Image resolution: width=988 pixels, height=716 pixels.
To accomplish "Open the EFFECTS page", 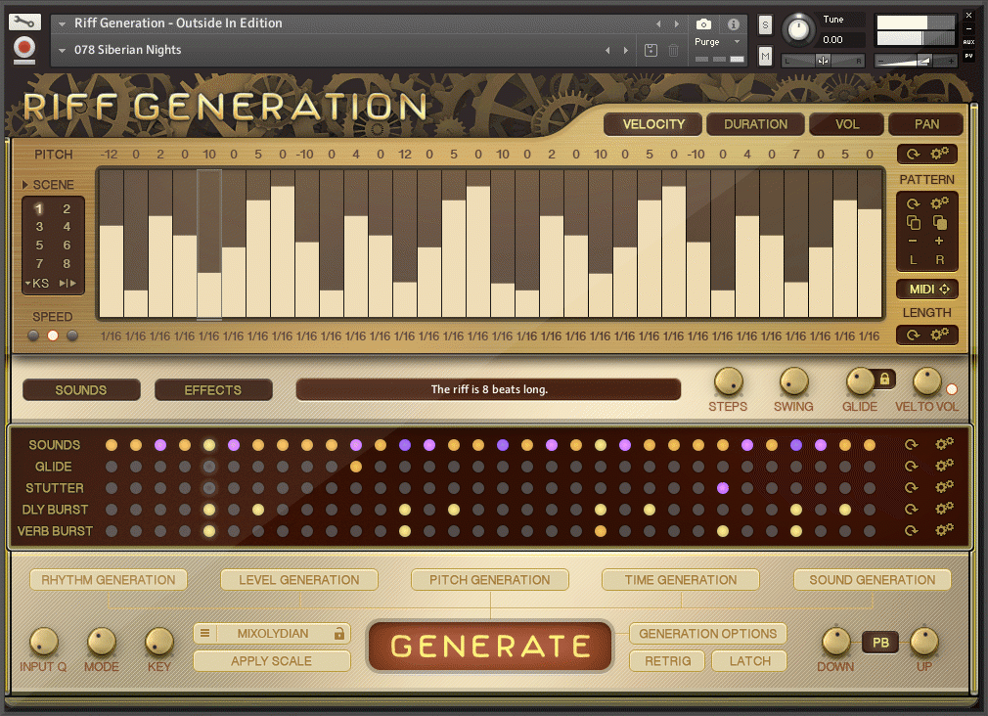I will 213,390.
